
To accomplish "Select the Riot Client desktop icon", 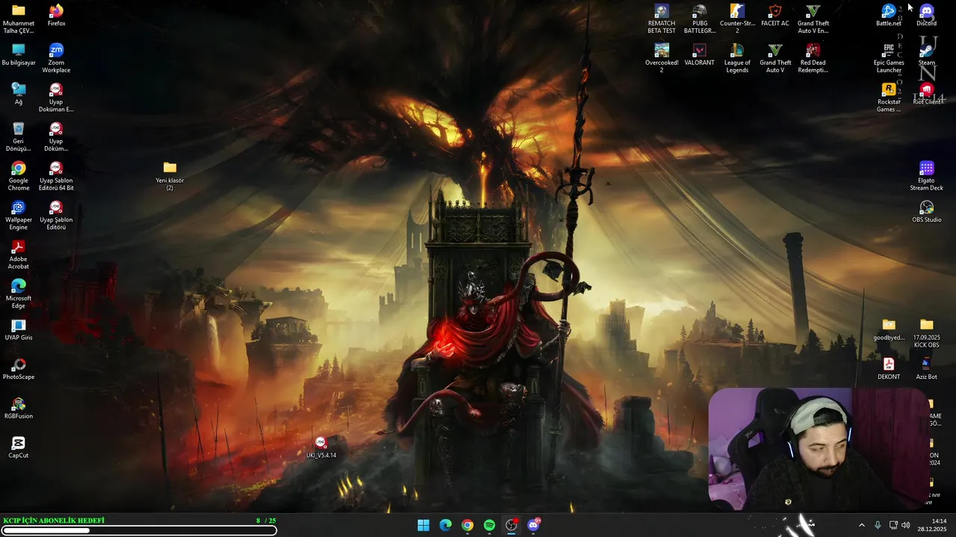I will pyautogui.click(x=927, y=94).
